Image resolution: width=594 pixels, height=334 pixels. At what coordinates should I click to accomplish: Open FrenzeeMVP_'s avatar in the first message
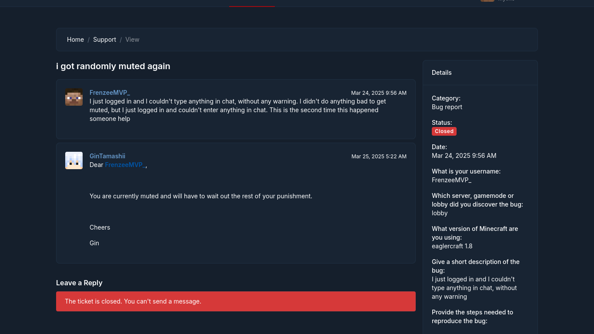[73, 97]
